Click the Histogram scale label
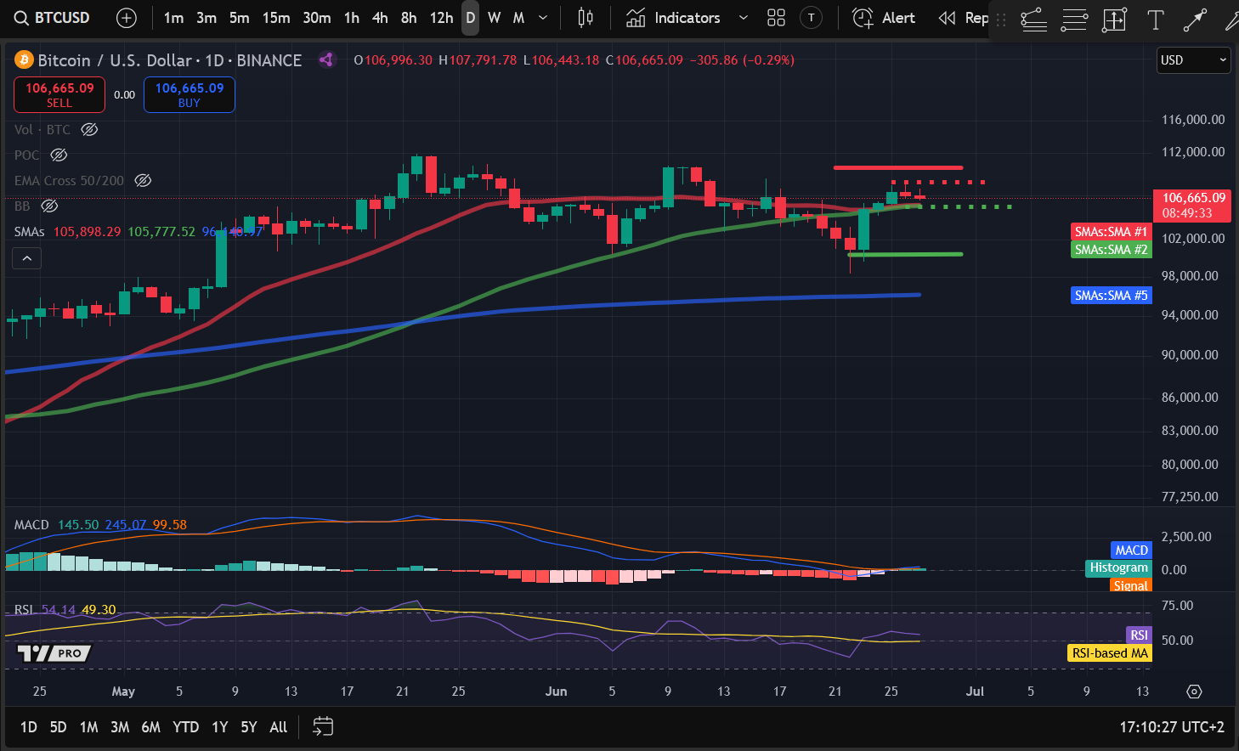 [1118, 567]
